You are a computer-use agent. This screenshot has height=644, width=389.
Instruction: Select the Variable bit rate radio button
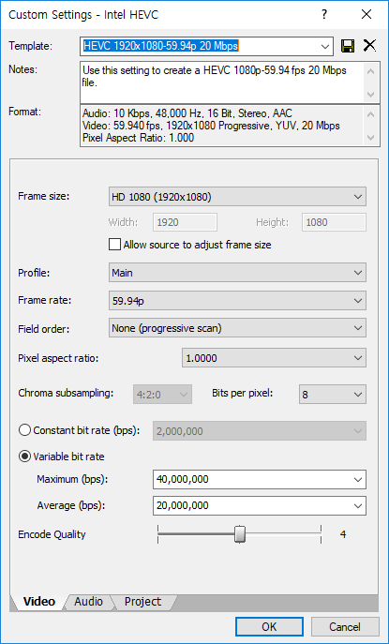(x=24, y=457)
